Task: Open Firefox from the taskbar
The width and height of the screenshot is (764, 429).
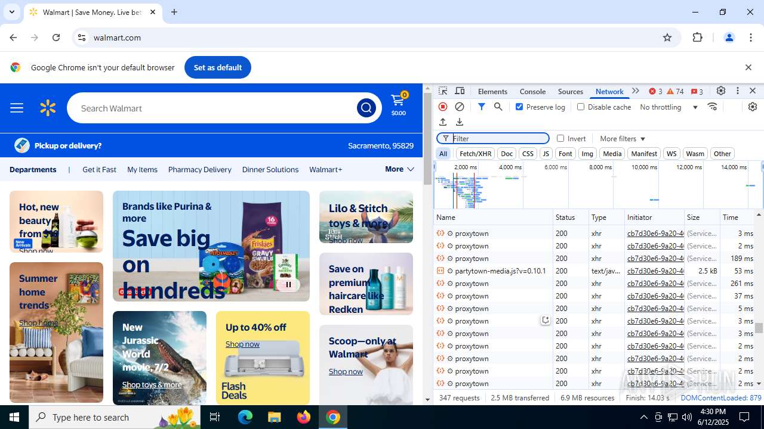Action: pos(304,417)
